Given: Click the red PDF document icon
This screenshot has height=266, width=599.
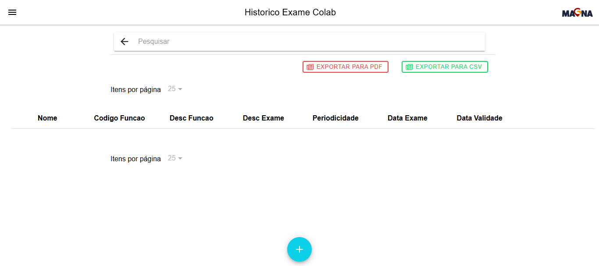Looking at the screenshot, I should [x=310, y=67].
